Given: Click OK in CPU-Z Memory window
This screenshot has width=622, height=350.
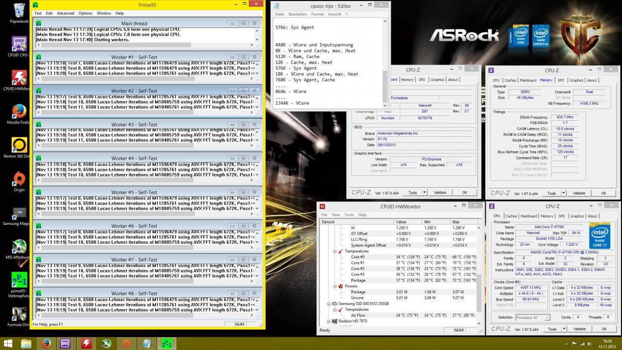Looking at the screenshot, I should [x=604, y=193].
